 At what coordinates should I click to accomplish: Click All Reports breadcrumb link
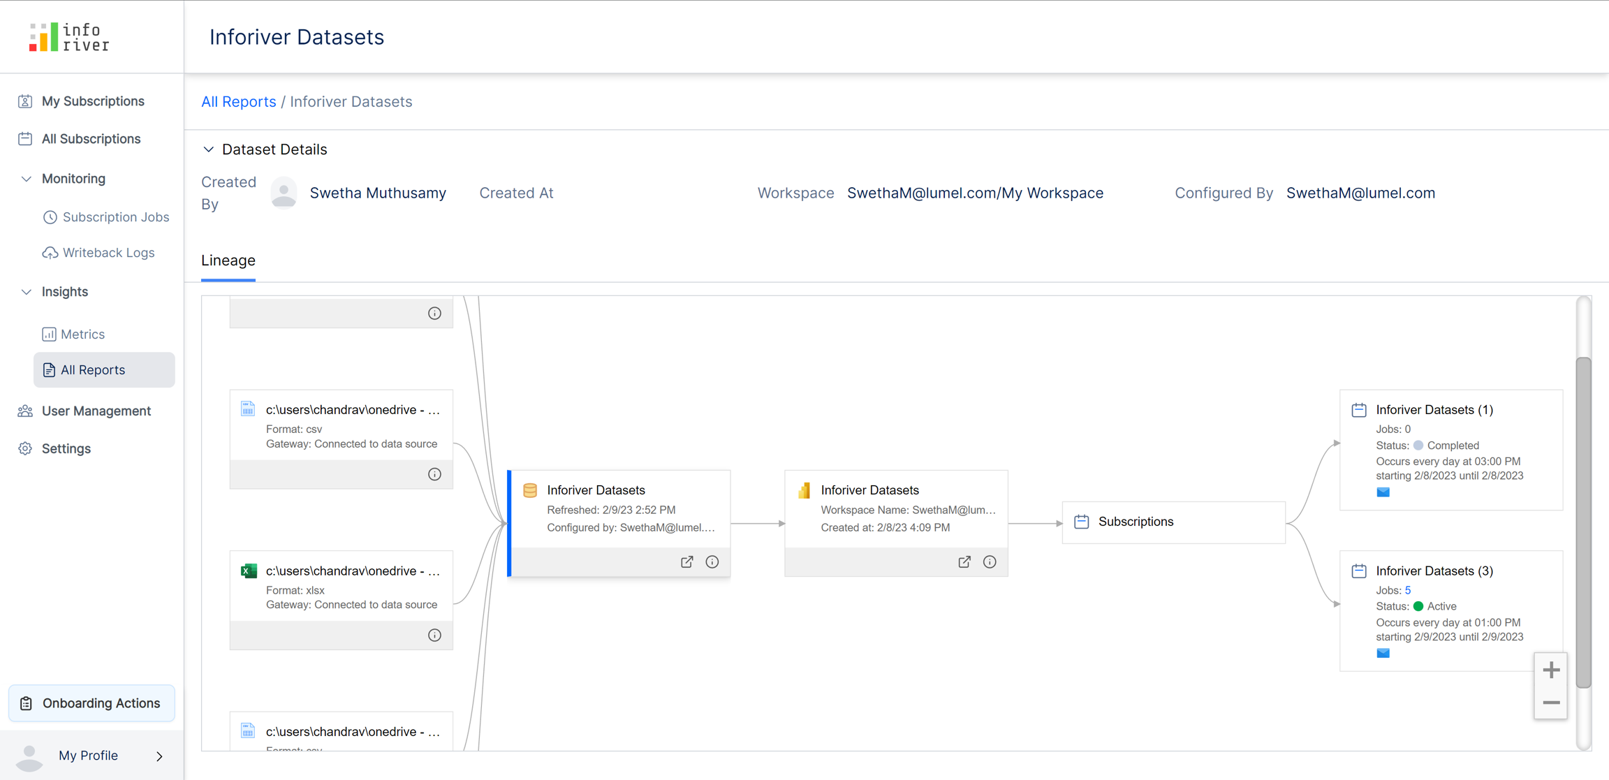(238, 102)
